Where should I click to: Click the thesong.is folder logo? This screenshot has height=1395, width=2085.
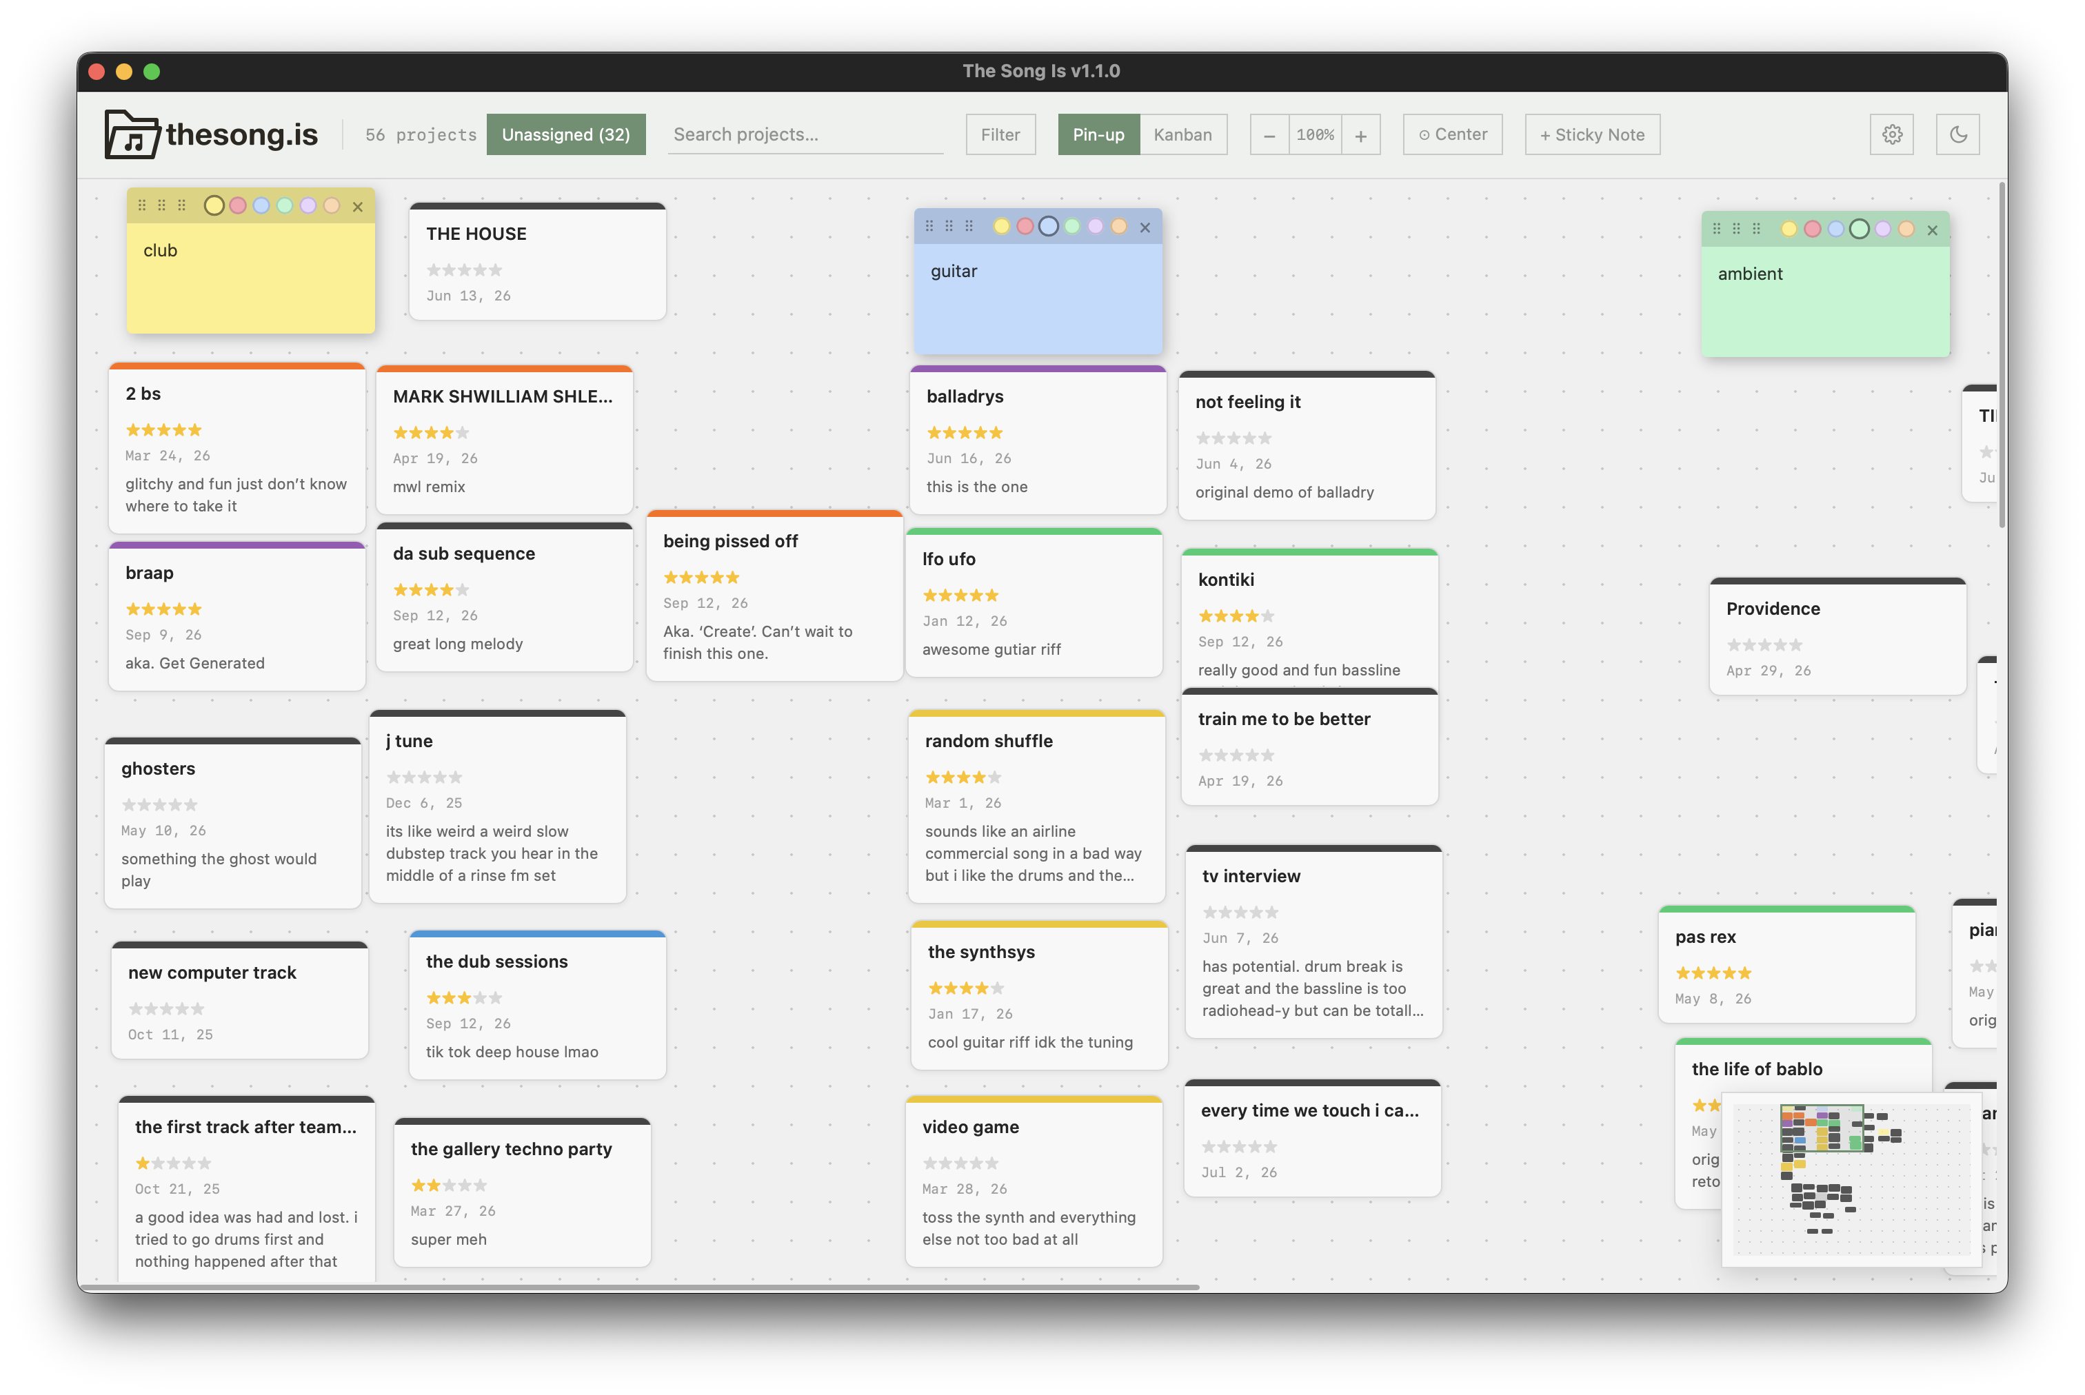[x=132, y=134]
